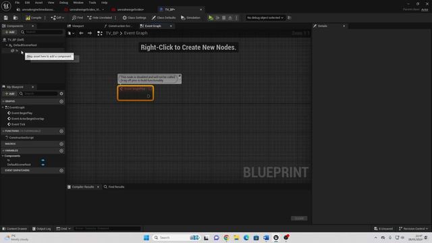Select the disabled Event BeginPlay node
The width and height of the screenshot is (432, 243).
pos(135,93)
